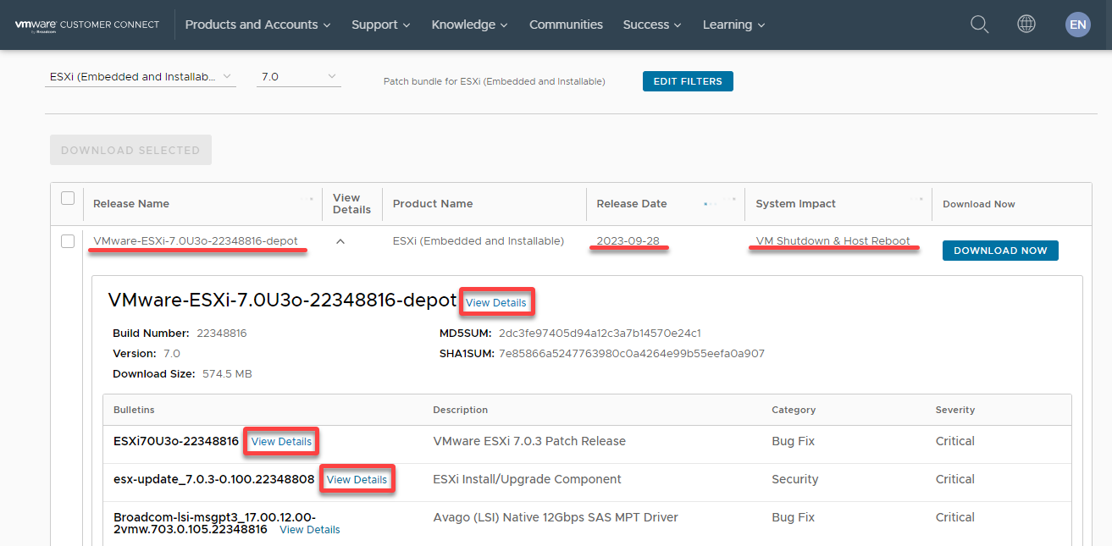The width and height of the screenshot is (1112, 546).
Task: Open Products and Accounts menu
Action: pyautogui.click(x=258, y=25)
